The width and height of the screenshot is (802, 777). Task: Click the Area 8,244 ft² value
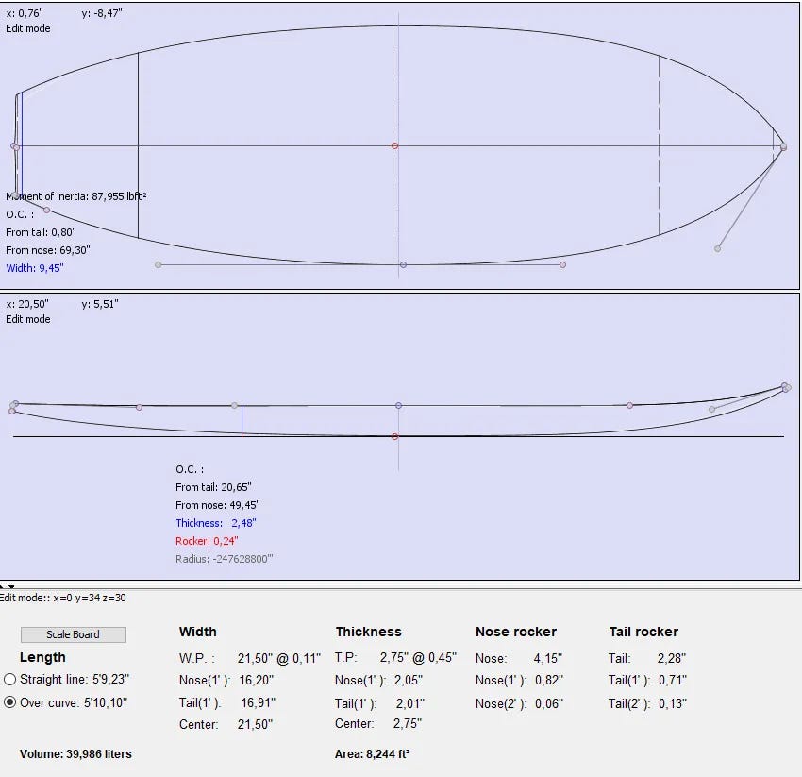(372, 754)
